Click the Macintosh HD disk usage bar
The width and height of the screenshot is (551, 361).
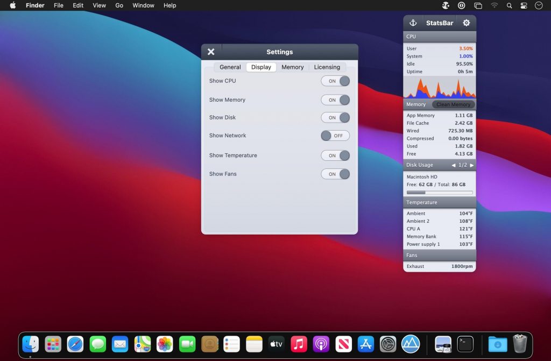pyautogui.click(x=440, y=192)
